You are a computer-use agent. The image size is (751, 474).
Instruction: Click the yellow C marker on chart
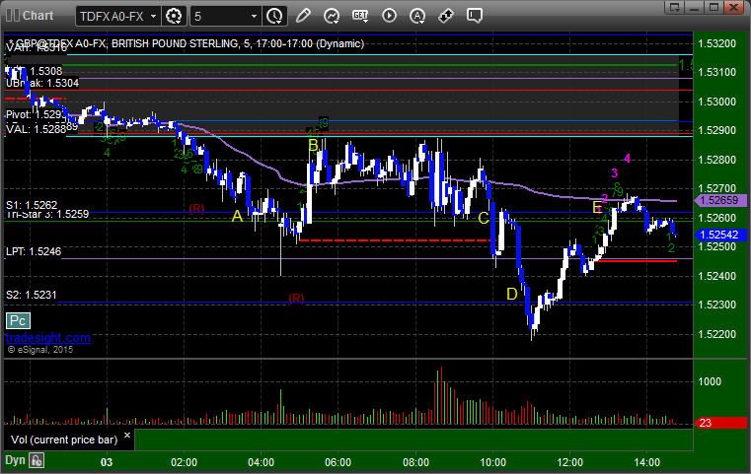pyautogui.click(x=484, y=218)
